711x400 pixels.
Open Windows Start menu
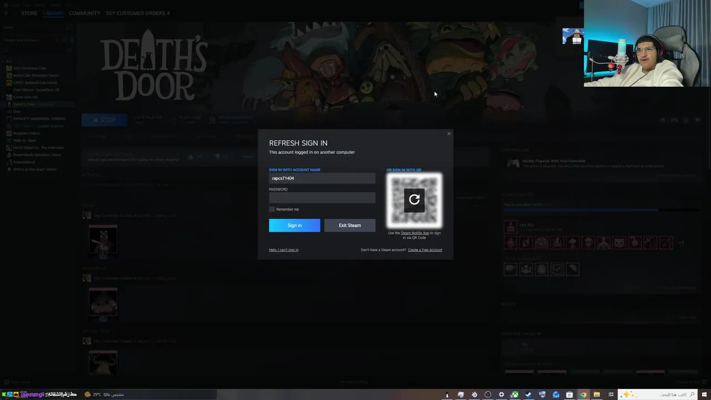[705, 394]
